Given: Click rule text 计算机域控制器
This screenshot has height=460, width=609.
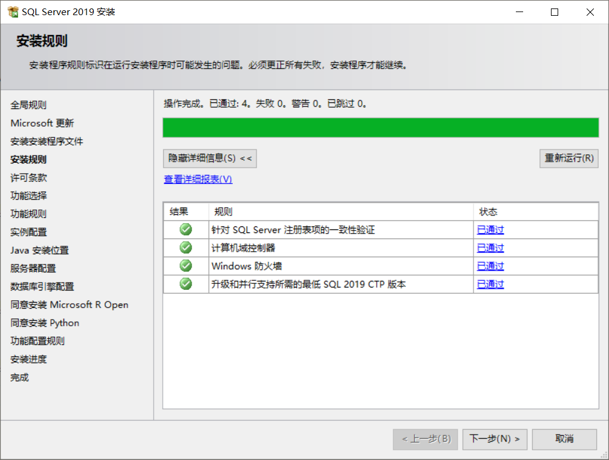Looking at the screenshot, I should pos(243,248).
